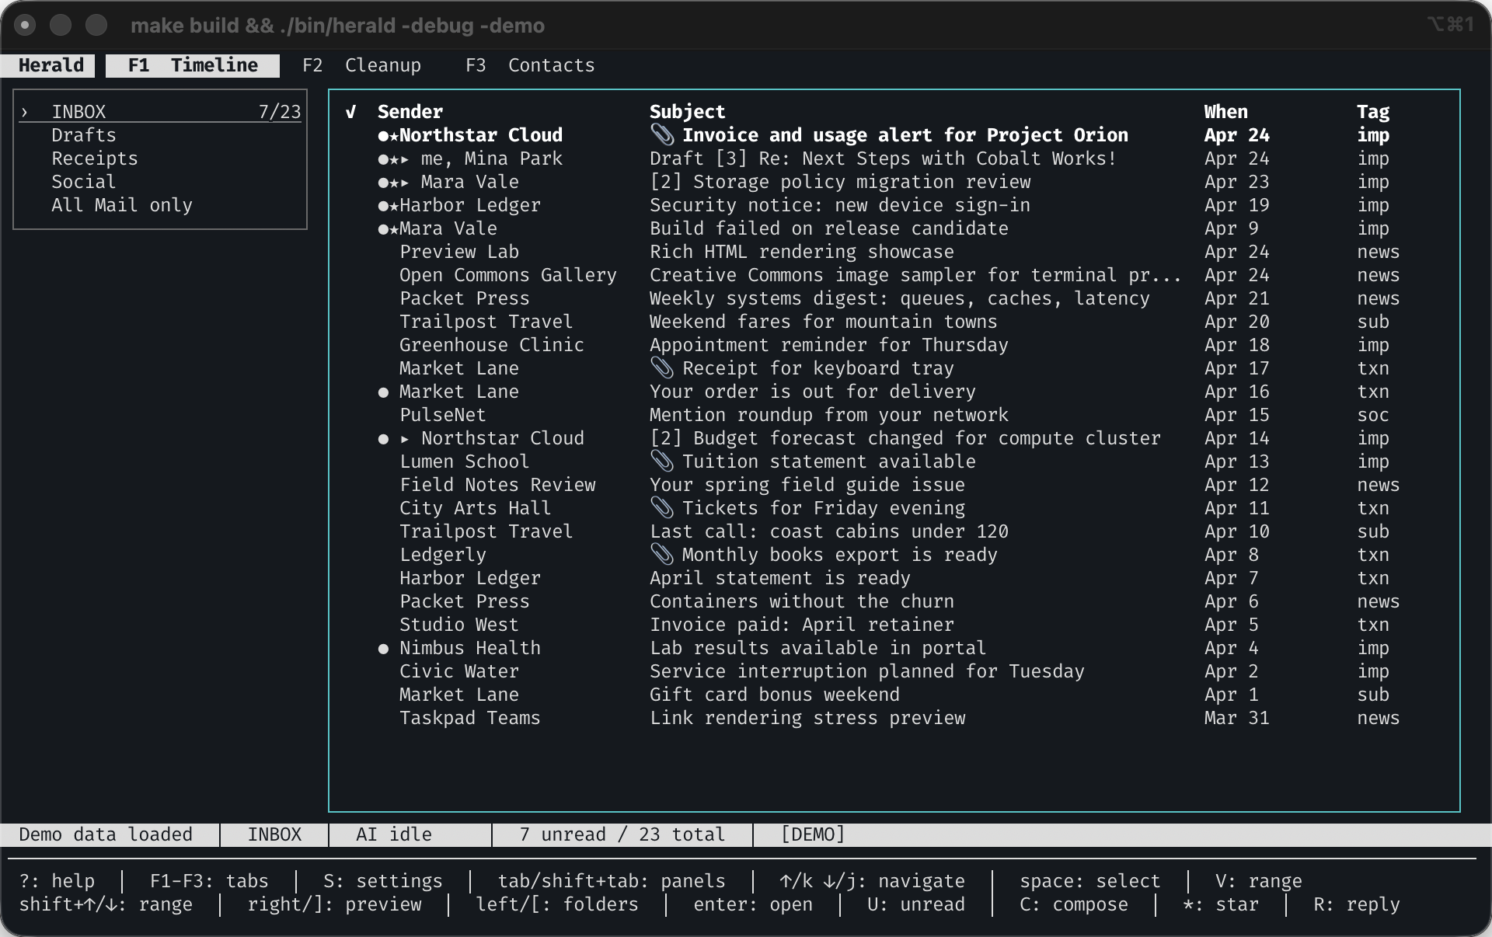Click the chevron next to INBOX folder

pos(24,112)
